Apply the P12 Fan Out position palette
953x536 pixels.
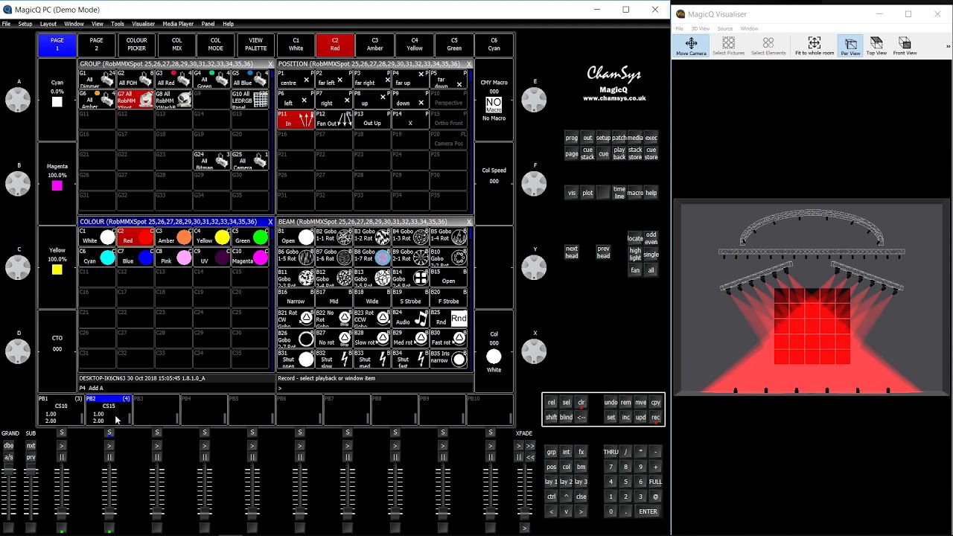pos(334,119)
